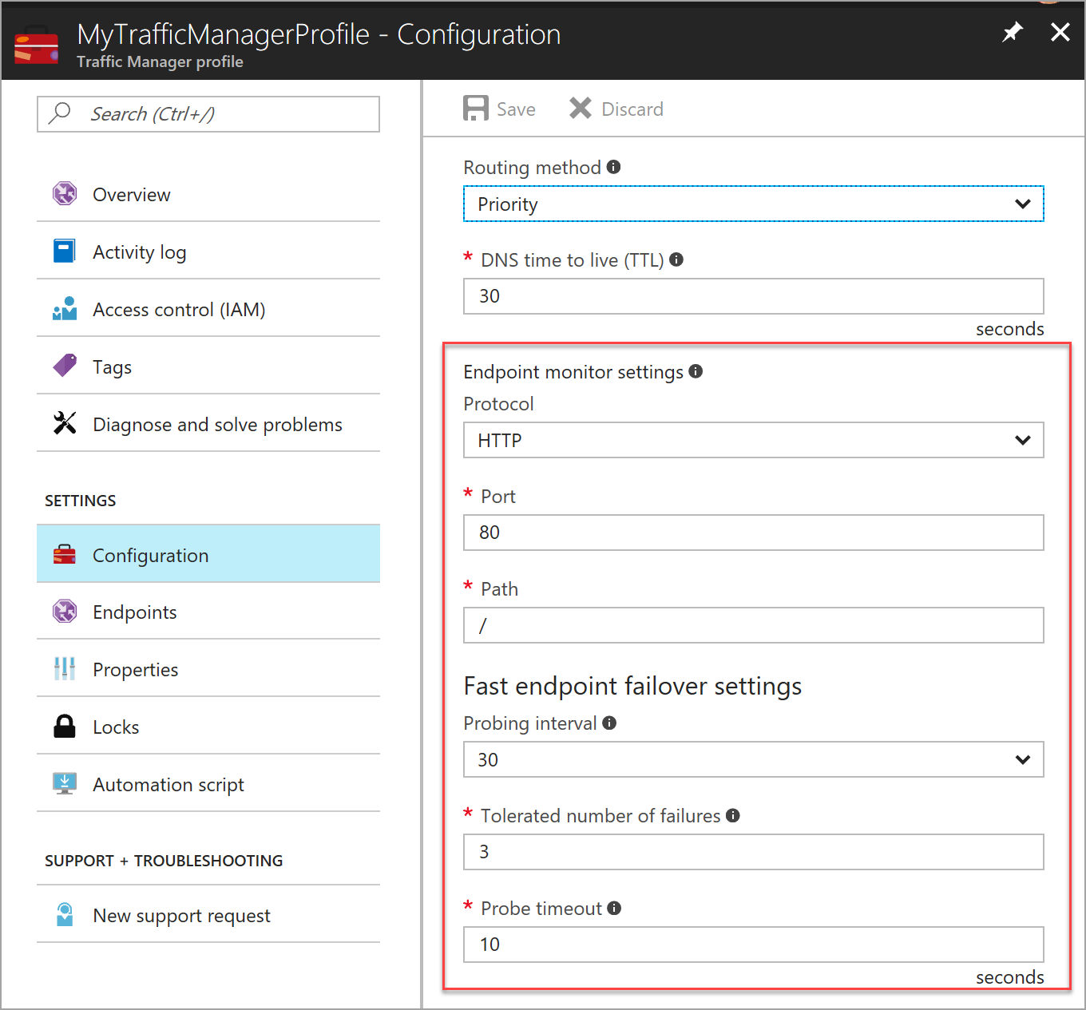Click Endpoint monitor settings info icon
This screenshot has width=1086, height=1010.
(696, 371)
